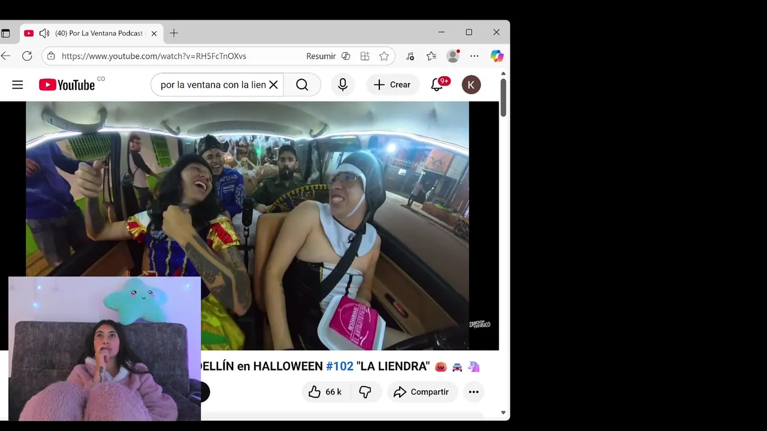Open the favorites list icon
This screenshot has width=767, height=431.
coord(431,56)
